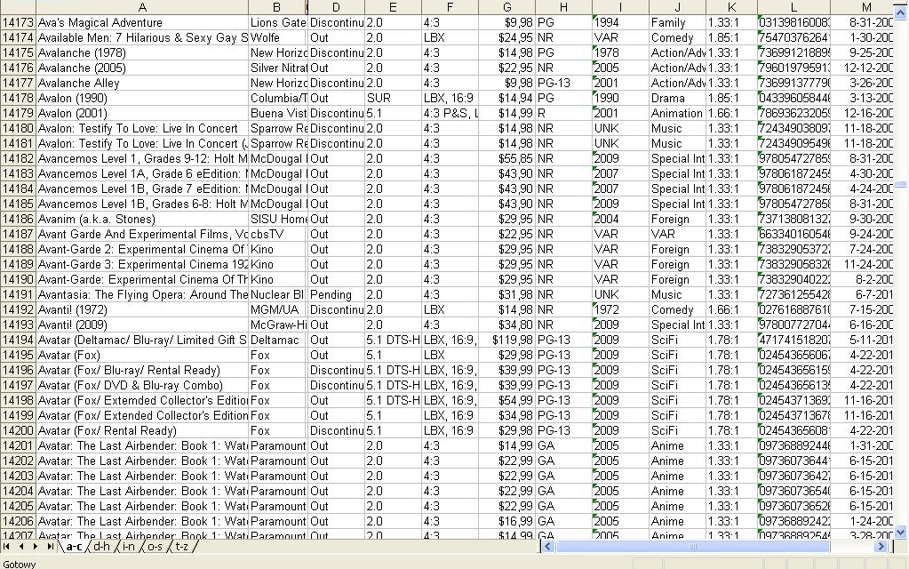Click 'SISU Home' studio cell
This screenshot has width=909, height=569.
[x=277, y=220]
